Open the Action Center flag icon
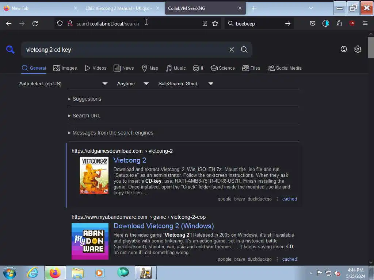Image resolution: width=374 pixels, height=280 pixels. click(319, 273)
